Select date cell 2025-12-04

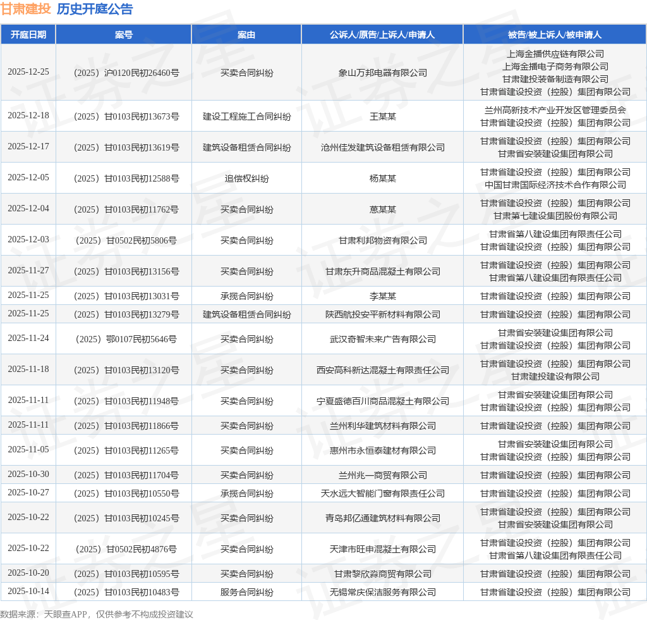pos(28,209)
